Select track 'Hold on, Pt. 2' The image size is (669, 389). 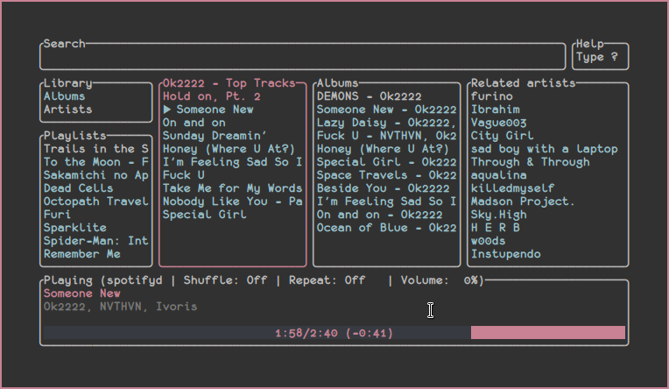(x=212, y=96)
